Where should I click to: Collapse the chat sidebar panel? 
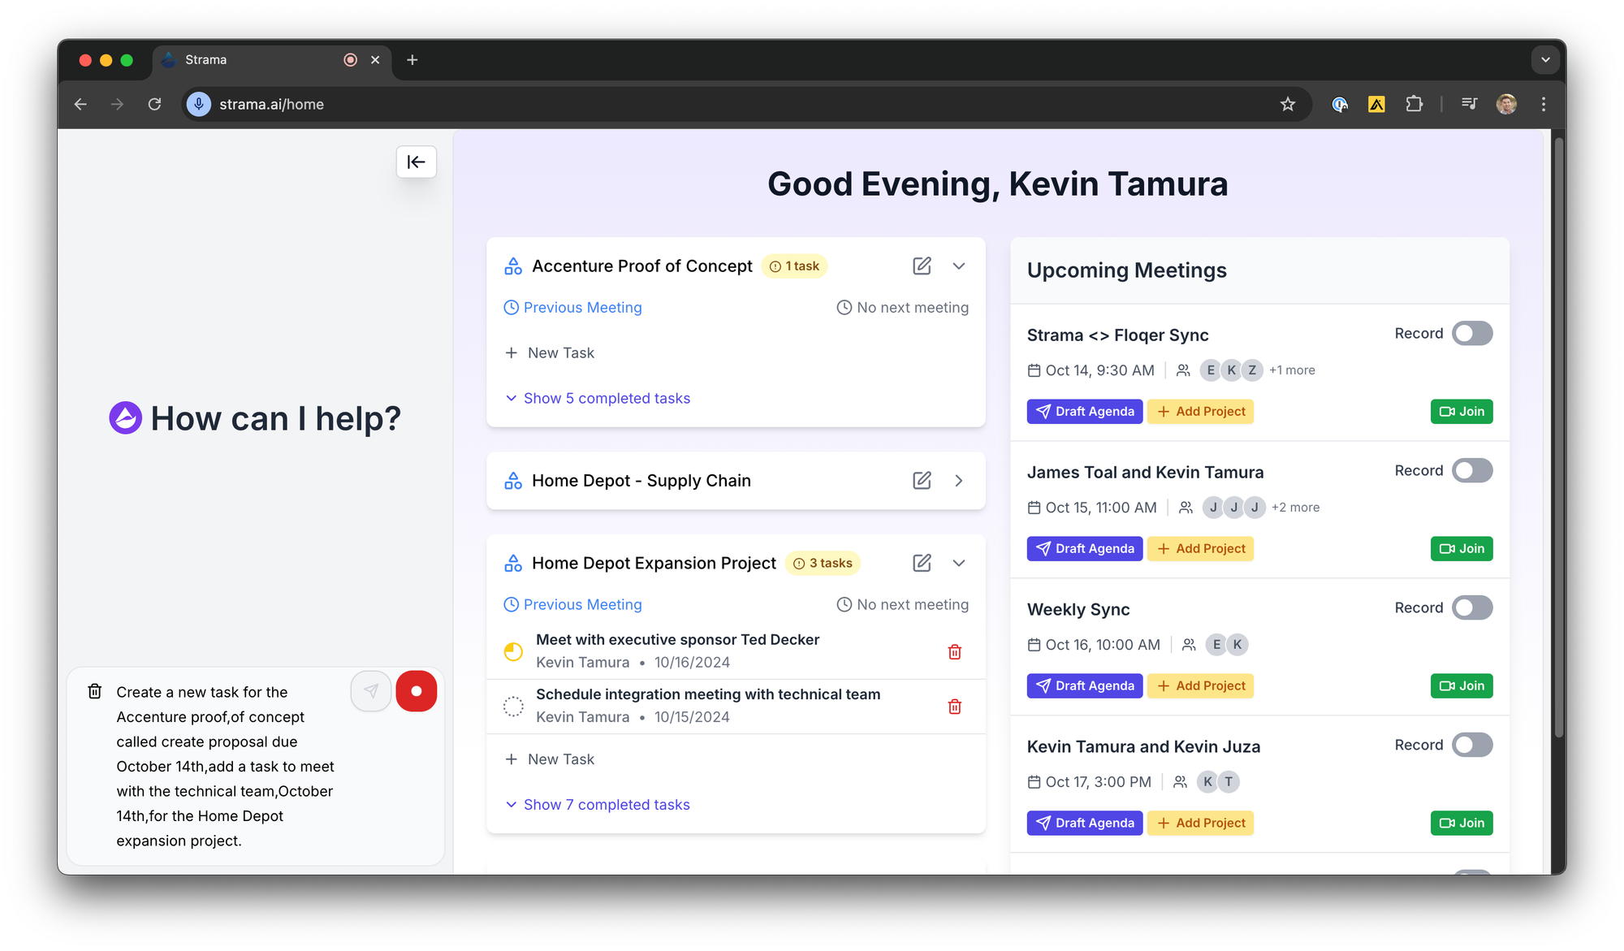click(x=416, y=162)
